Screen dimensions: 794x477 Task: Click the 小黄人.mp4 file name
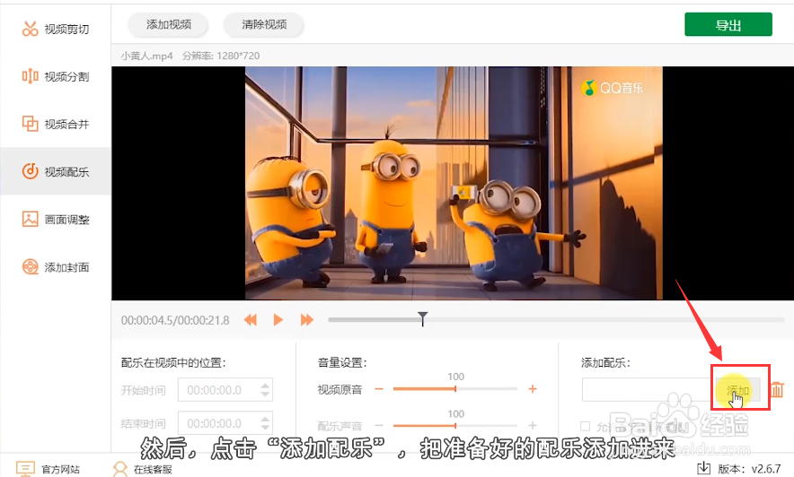pyautogui.click(x=146, y=56)
